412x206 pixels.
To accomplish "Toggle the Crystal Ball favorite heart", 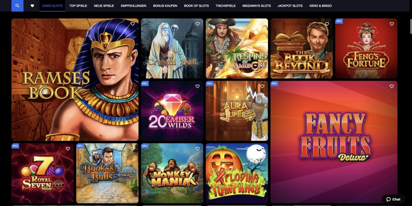I will point(197,24).
